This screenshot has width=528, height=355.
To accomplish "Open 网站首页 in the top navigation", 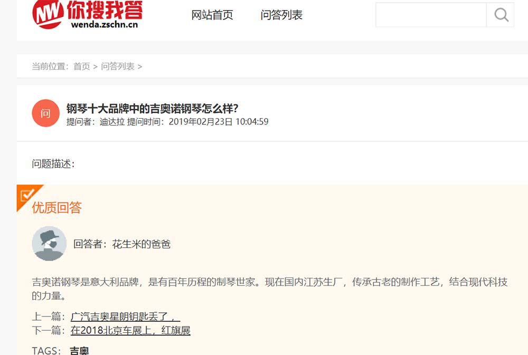I will [x=212, y=15].
